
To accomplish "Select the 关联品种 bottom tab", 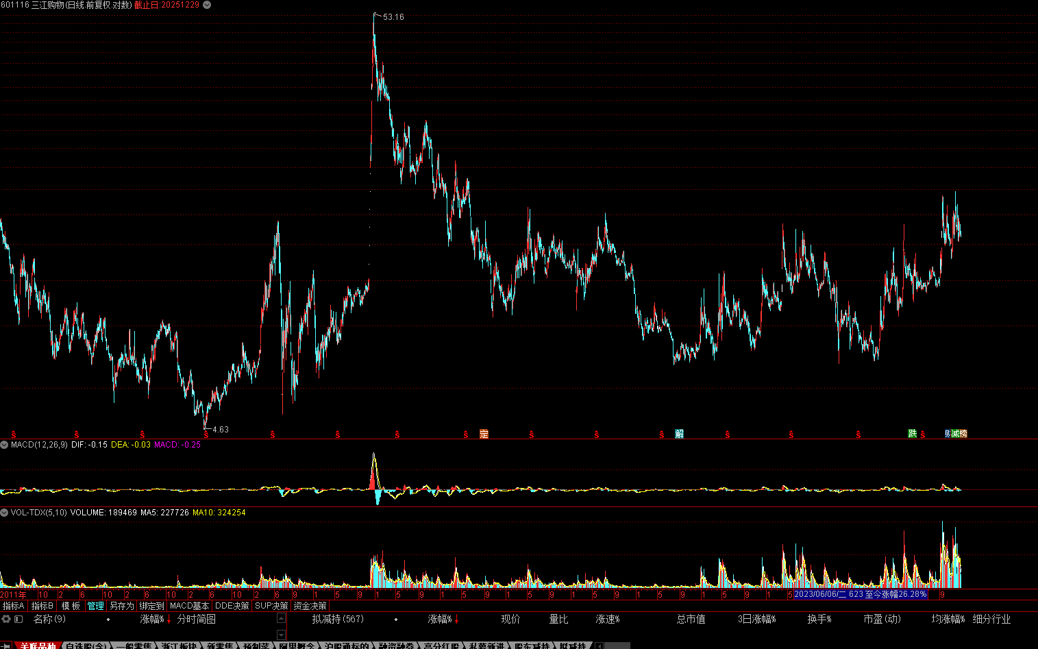I will (38, 646).
